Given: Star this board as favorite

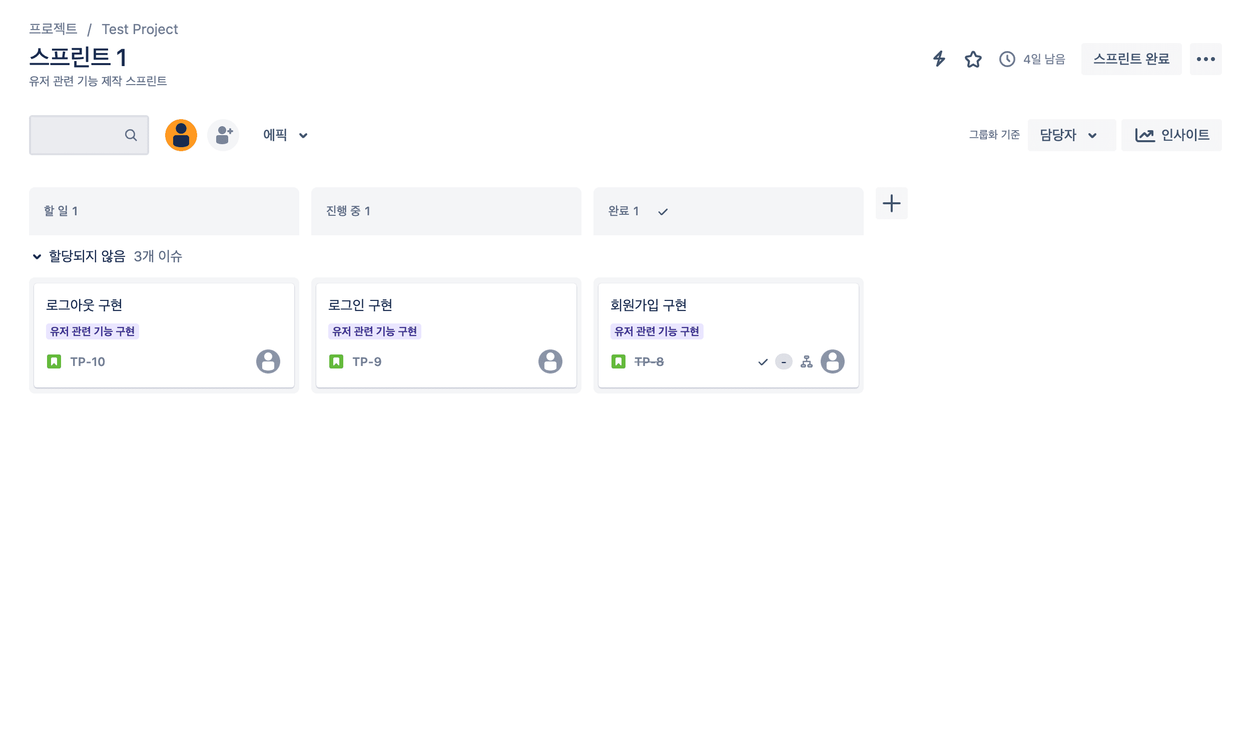Looking at the screenshot, I should 973,59.
